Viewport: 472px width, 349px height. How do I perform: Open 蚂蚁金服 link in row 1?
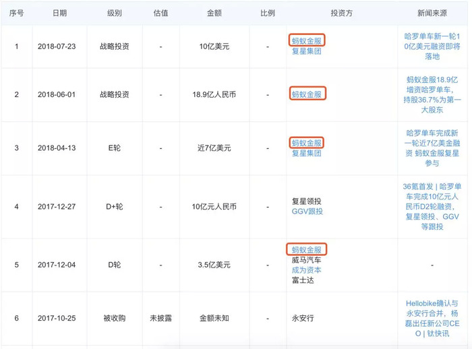[306, 41]
